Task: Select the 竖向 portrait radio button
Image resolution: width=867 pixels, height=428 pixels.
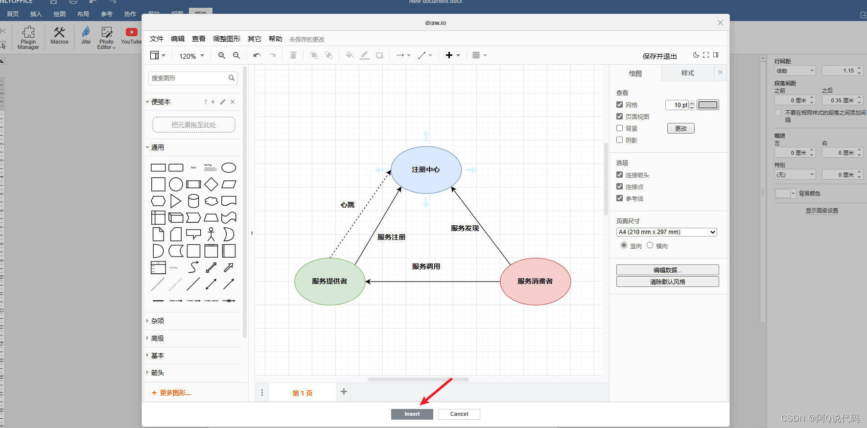Action: click(624, 245)
